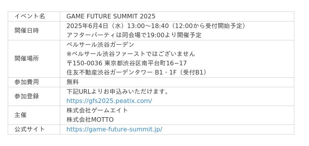Click the 無料 fee value
This screenshot has width=309, height=146.
click(x=73, y=82)
